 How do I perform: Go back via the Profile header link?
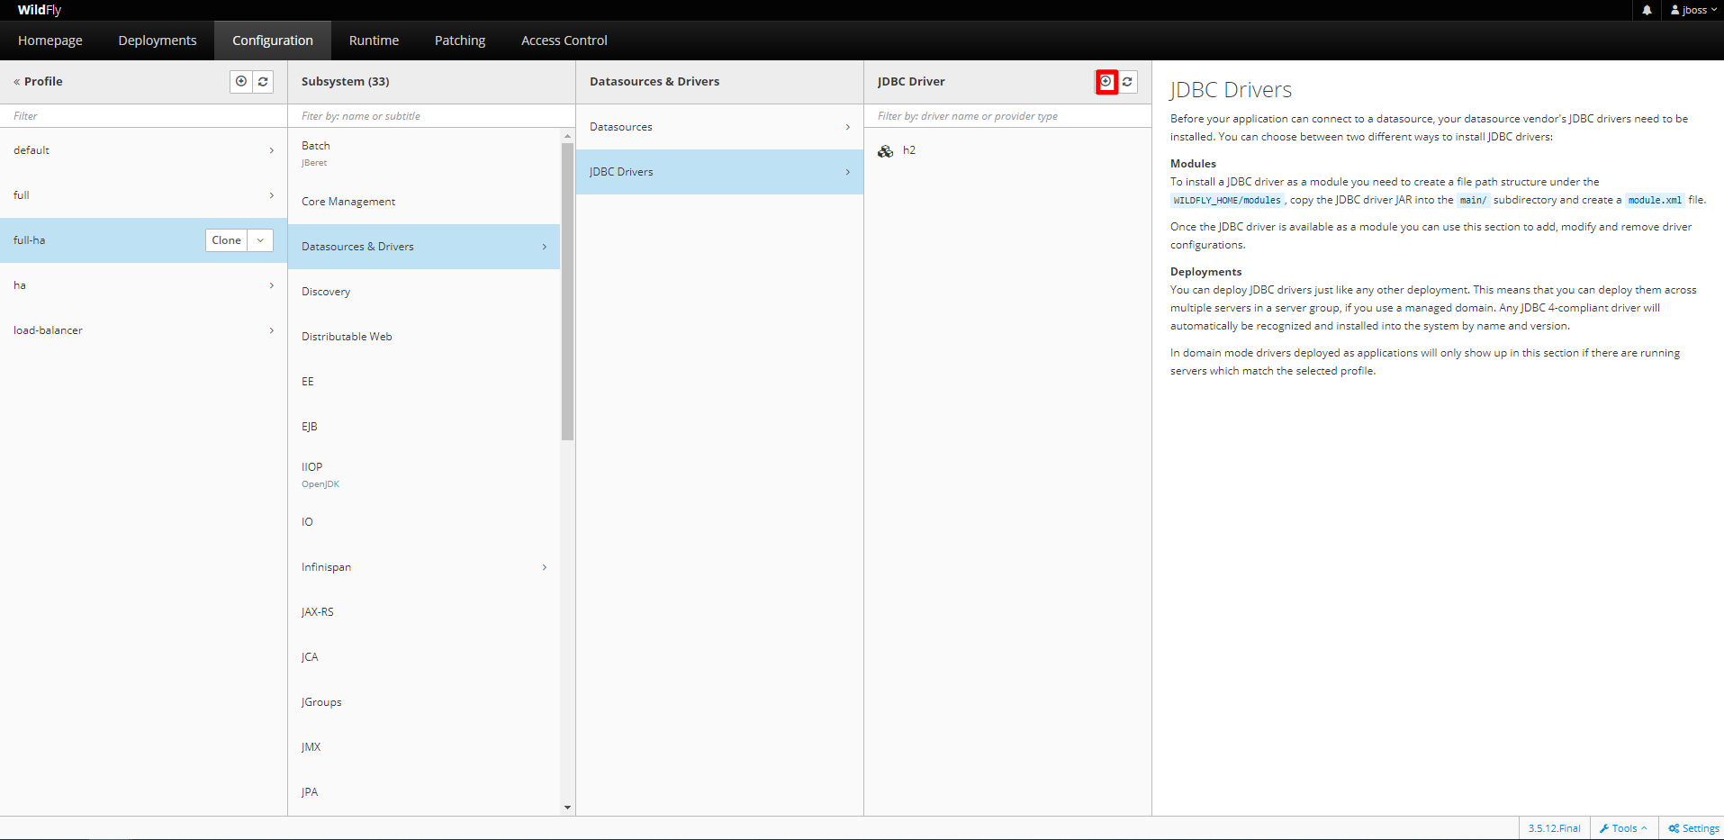(x=38, y=82)
